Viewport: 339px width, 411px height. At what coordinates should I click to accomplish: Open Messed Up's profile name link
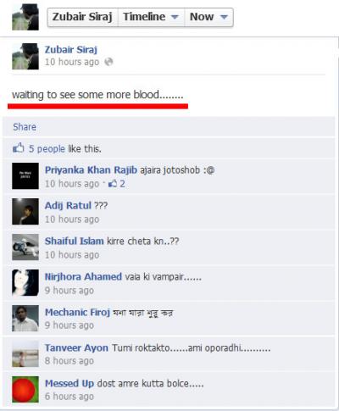(69, 383)
